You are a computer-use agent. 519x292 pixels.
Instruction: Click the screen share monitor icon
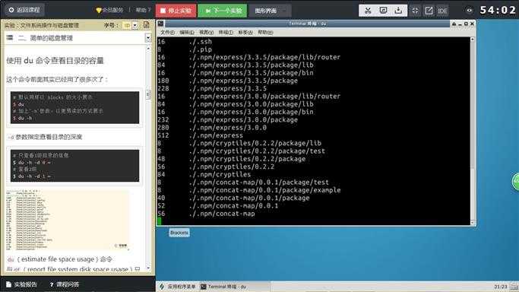pyautogui.click(x=383, y=11)
